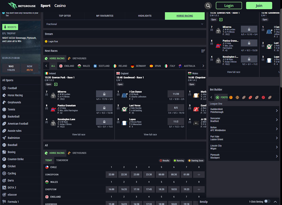Image resolution: width=282 pixels, height=205 pixels.
Task: Filter races by Running status
Action: click(x=179, y=160)
